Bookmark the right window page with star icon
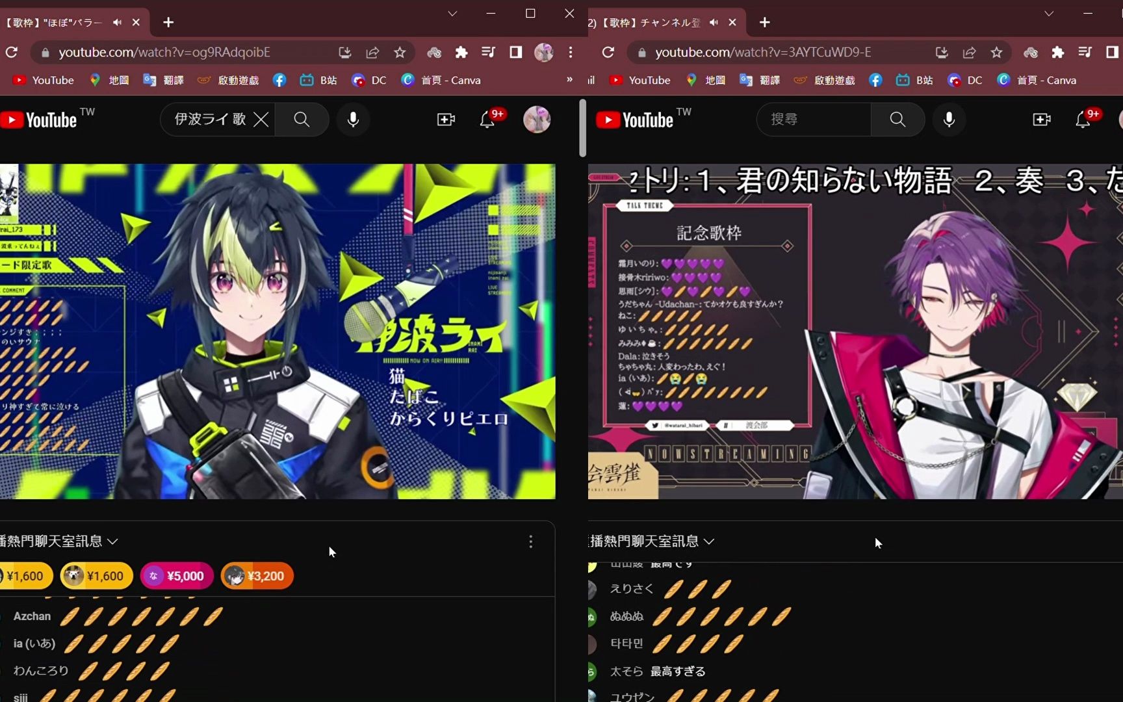 click(996, 52)
